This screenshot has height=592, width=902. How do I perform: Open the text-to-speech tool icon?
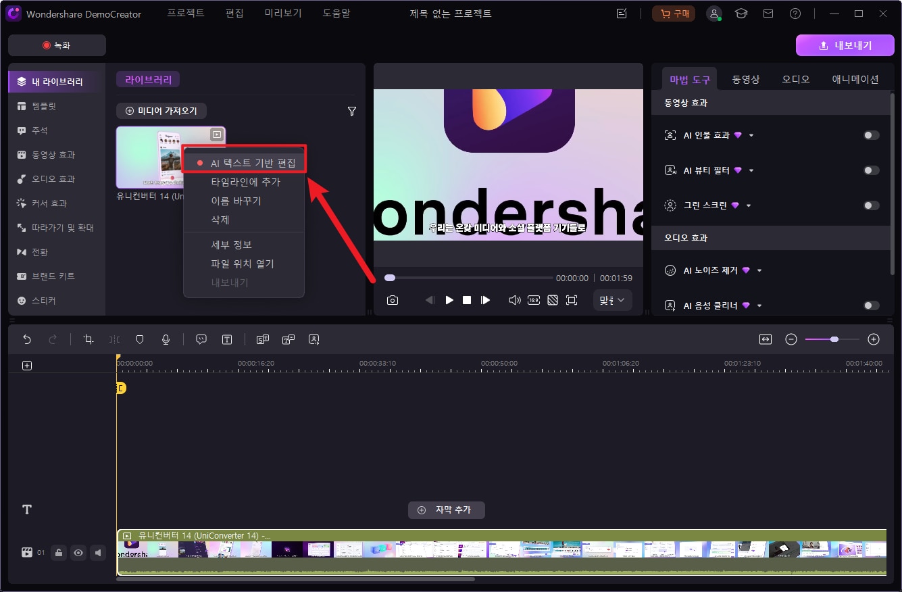click(x=289, y=340)
